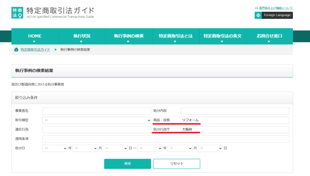The height and width of the screenshot is (176, 310).
Task: Click the globe icon beside Foreign Language
Action: click(258, 15)
